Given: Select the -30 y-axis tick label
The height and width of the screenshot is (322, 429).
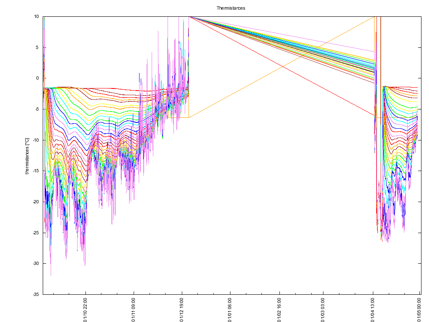Looking at the screenshot, I should 36,263.
